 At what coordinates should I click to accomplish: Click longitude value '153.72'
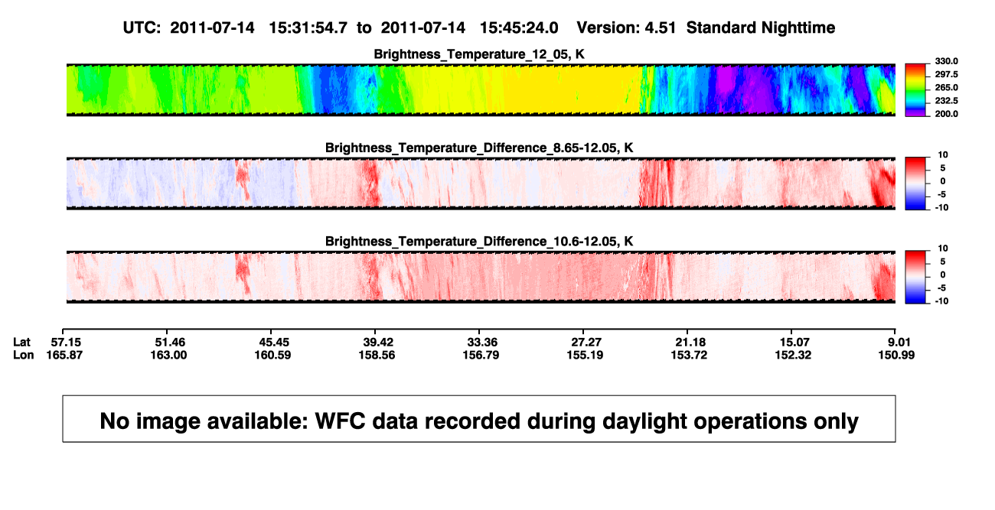[689, 355]
